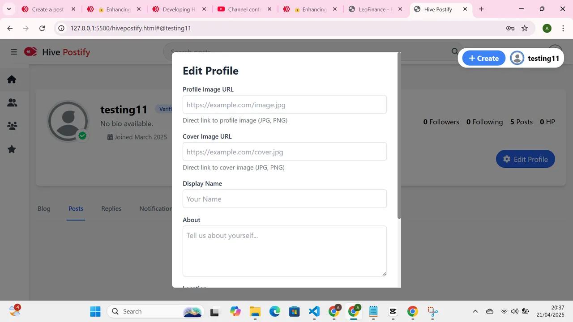
Task: Show hidden system tray icons
Action: tap(475, 311)
